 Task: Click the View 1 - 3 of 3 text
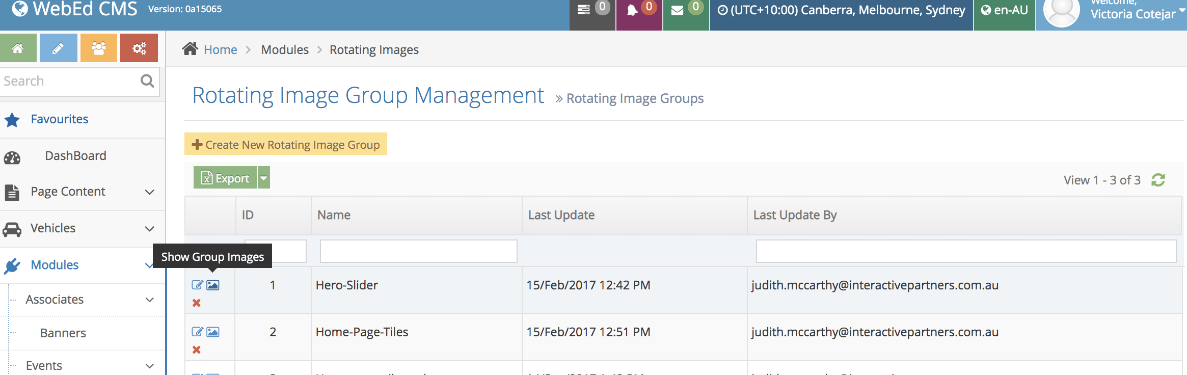coord(1102,180)
